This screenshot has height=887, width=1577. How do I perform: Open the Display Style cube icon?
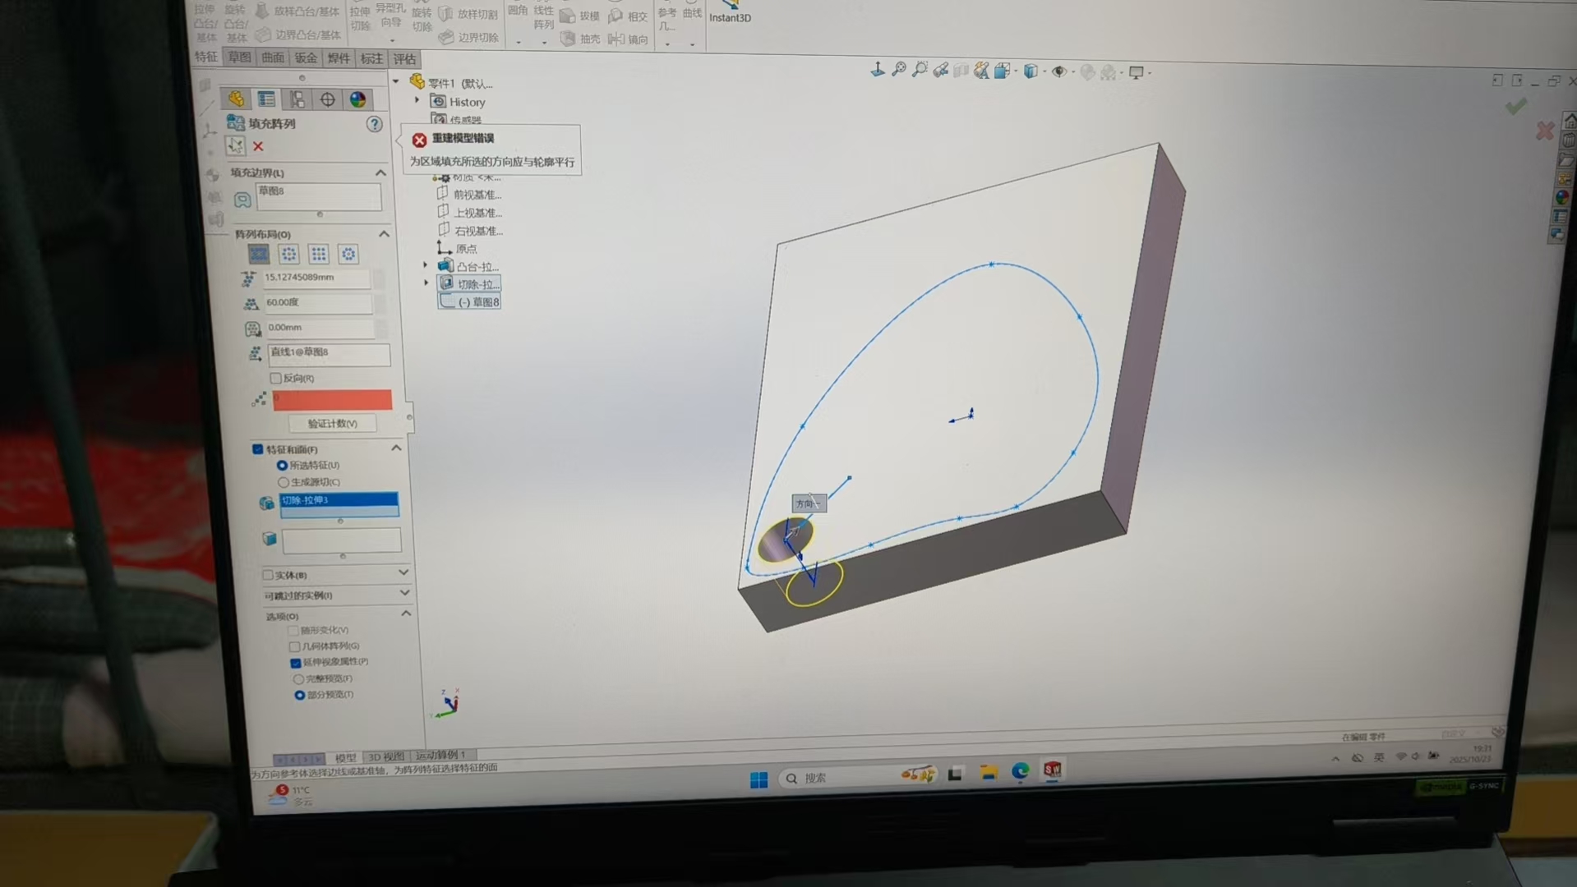click(1031, 71)
